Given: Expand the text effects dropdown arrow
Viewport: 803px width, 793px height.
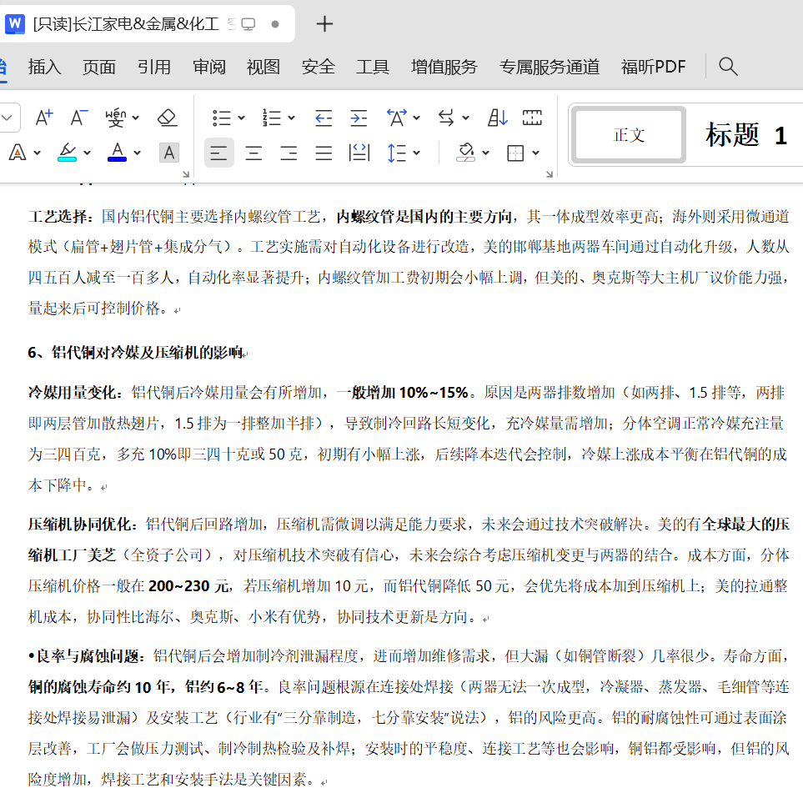Looking at the screenshot, I should pyautogui.click(x=37, y=153).
